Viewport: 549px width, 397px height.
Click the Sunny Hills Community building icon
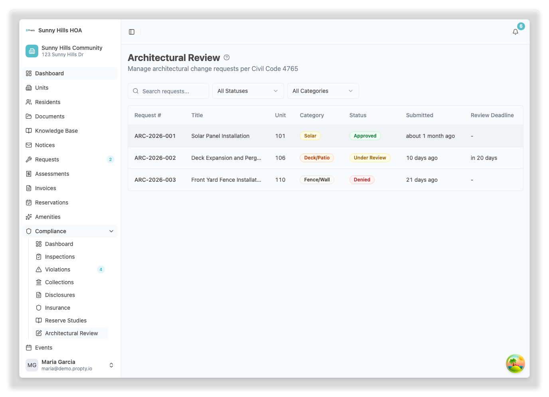click(x=32, y=51)
